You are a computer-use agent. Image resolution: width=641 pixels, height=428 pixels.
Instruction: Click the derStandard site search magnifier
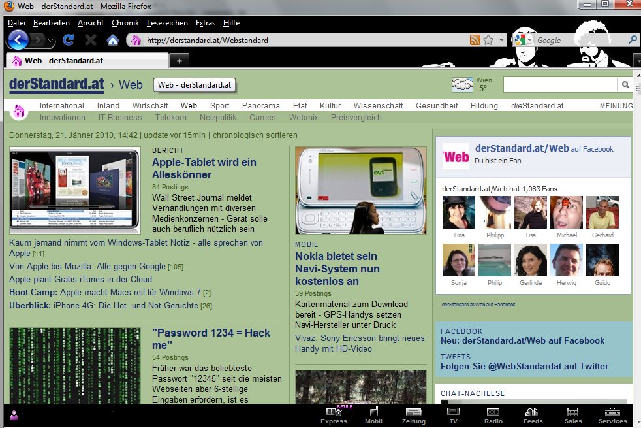click(625, 85)
